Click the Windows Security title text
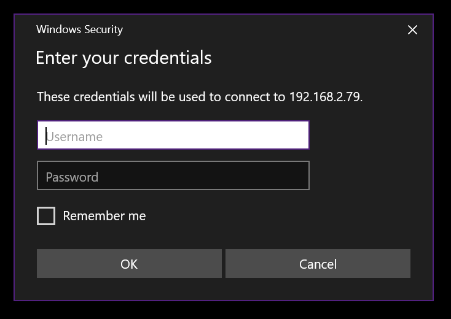This screenshot has height=319, width=451. 79,29
